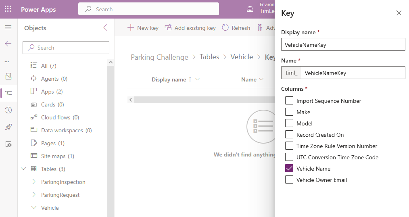The image size is (409, 217).
Task: Close the Key panel
Action: (x=399, y=13)
